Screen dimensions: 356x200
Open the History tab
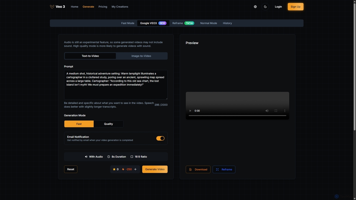point(227,23)
